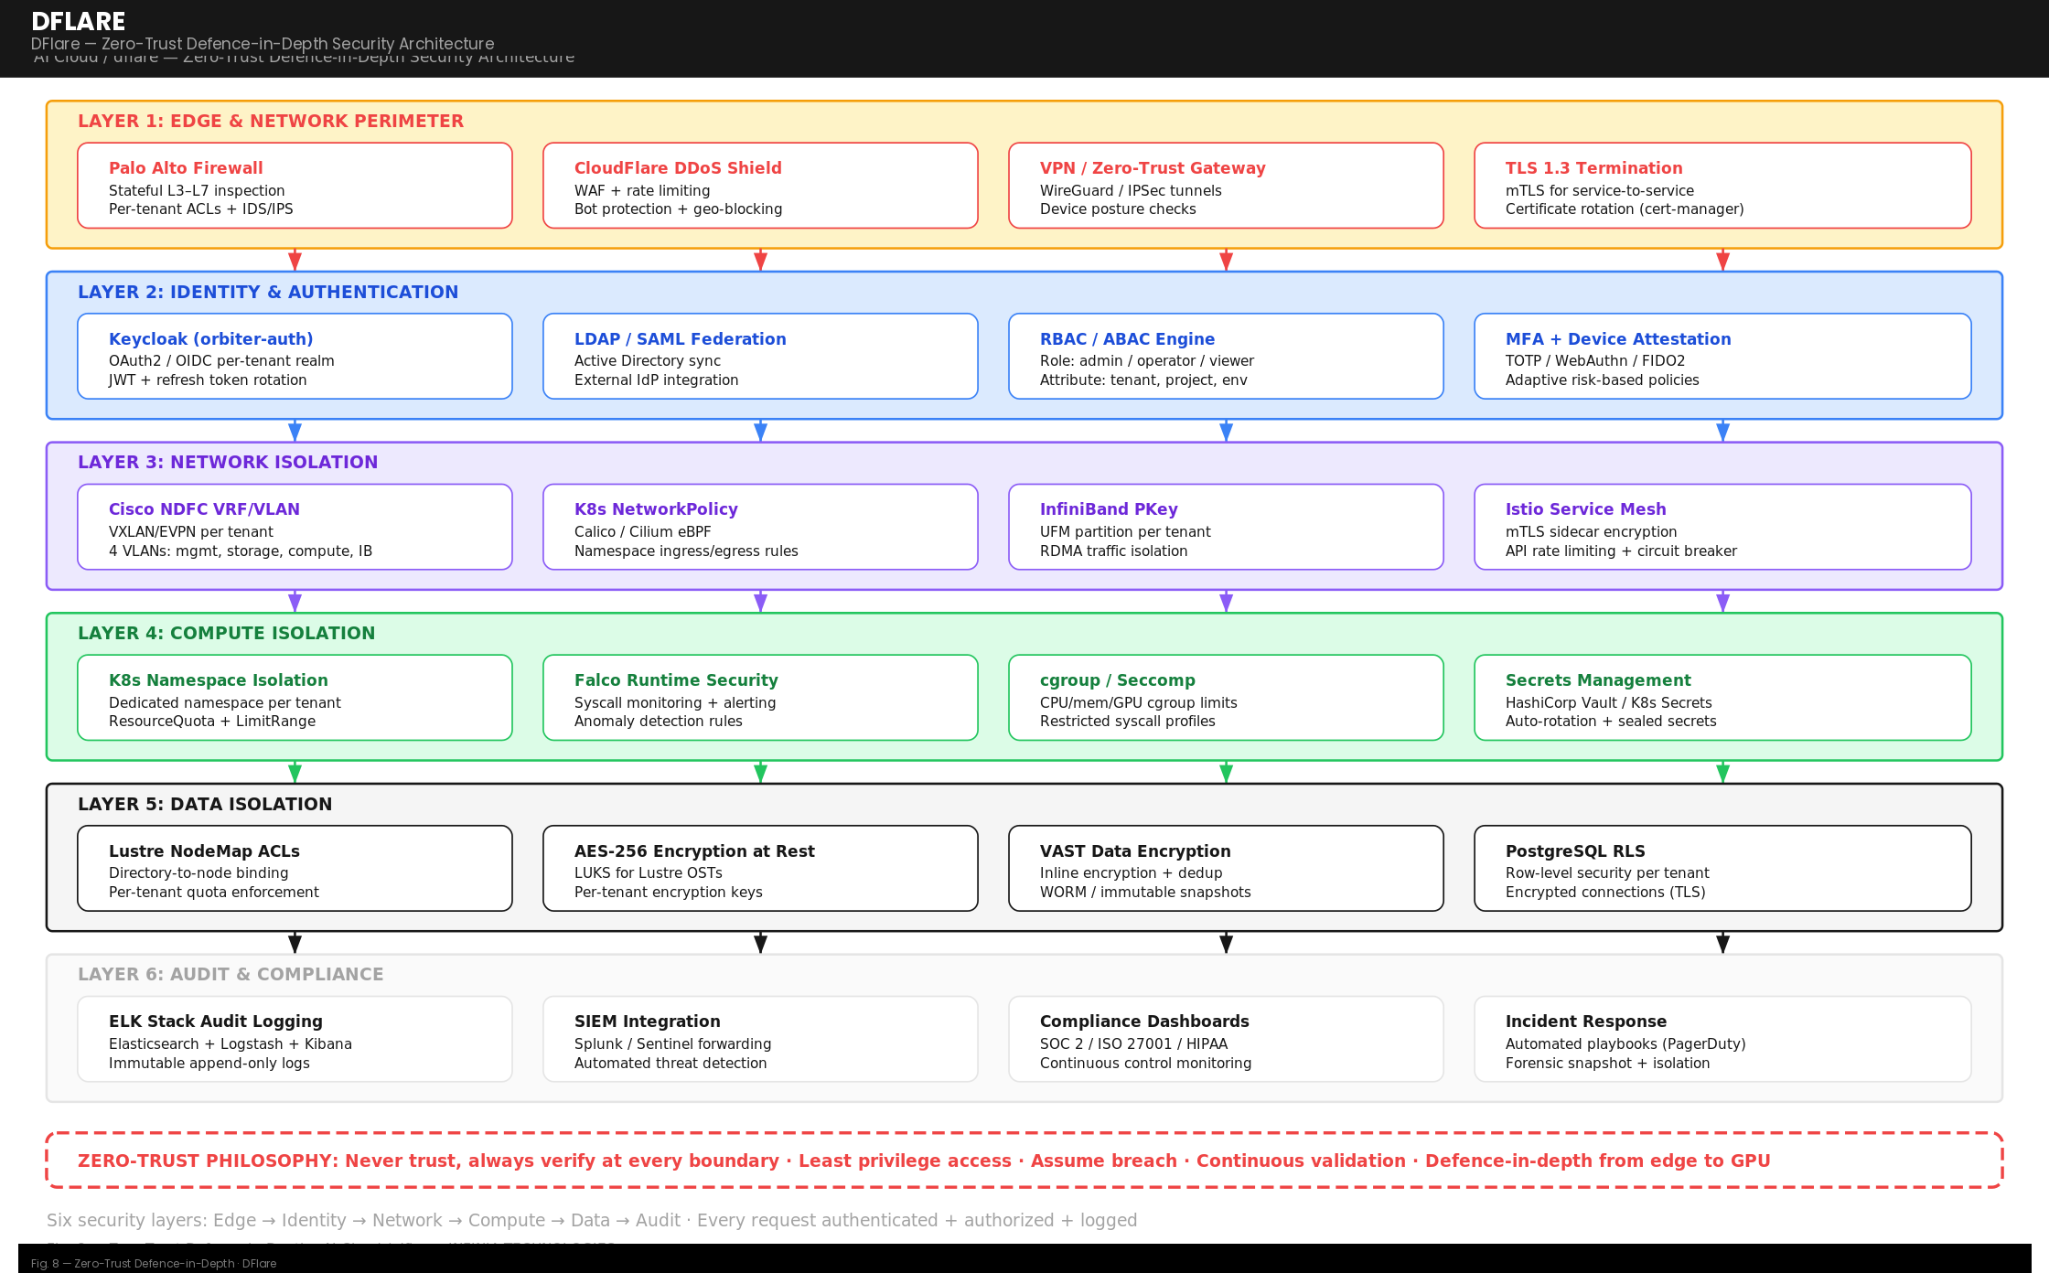Click the Keycloak (orbiter-auth) box
The height and width of the screenshot is (1273, 2049).
(x=295, y=356)
